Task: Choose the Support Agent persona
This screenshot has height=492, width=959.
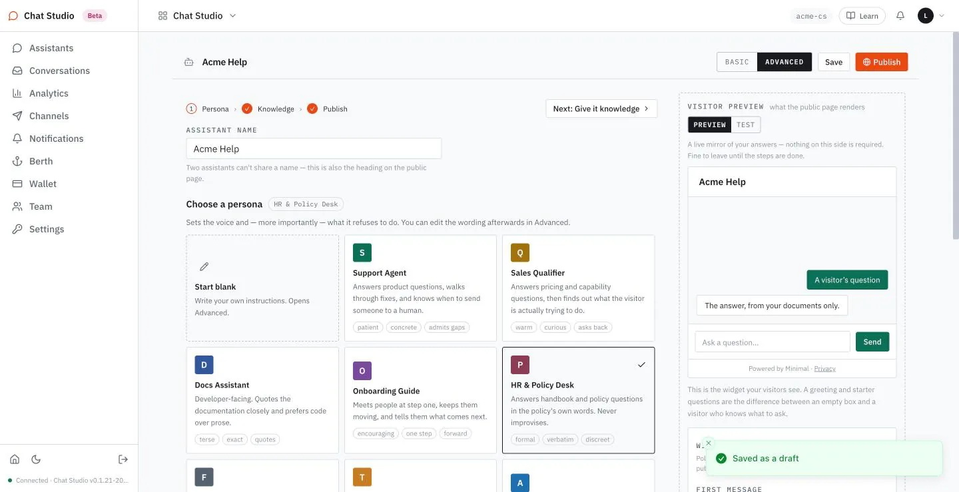Action: [x=420, y=288]
